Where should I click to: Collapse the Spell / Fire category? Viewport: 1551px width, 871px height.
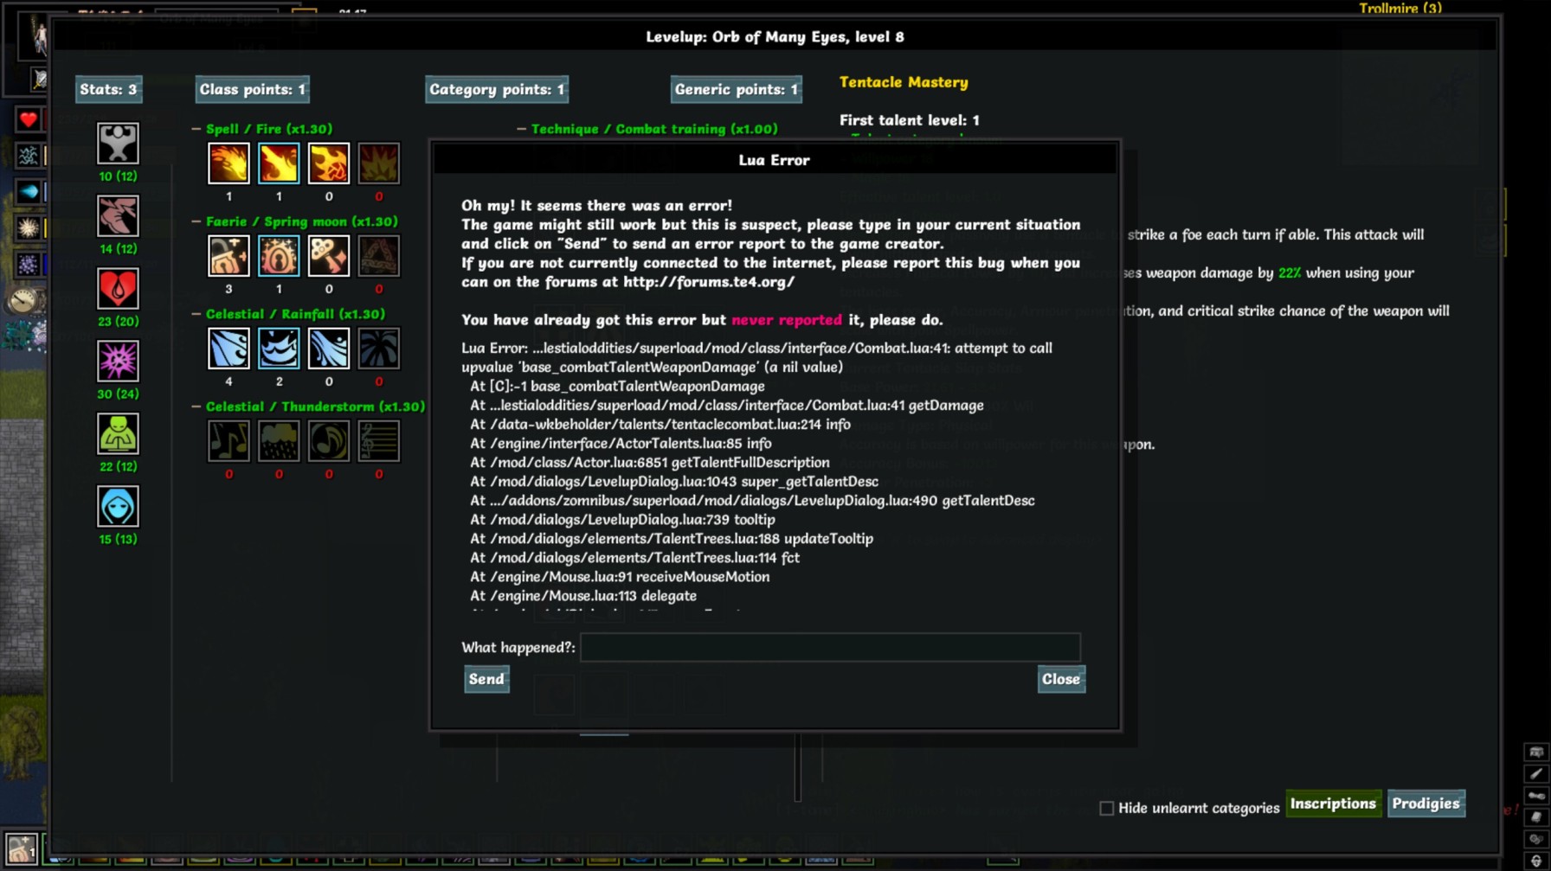(x=196, y=129)
